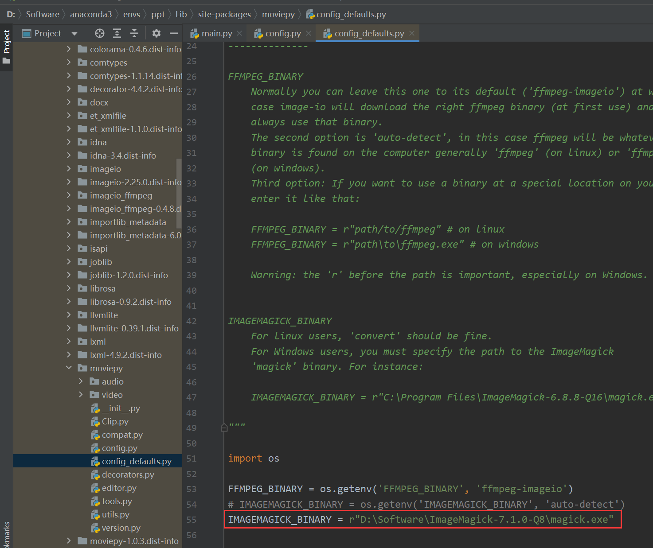The image size is (653, 548).
Task: Click the docstring fold marker at line 49
Action: (x=224, y=428)
